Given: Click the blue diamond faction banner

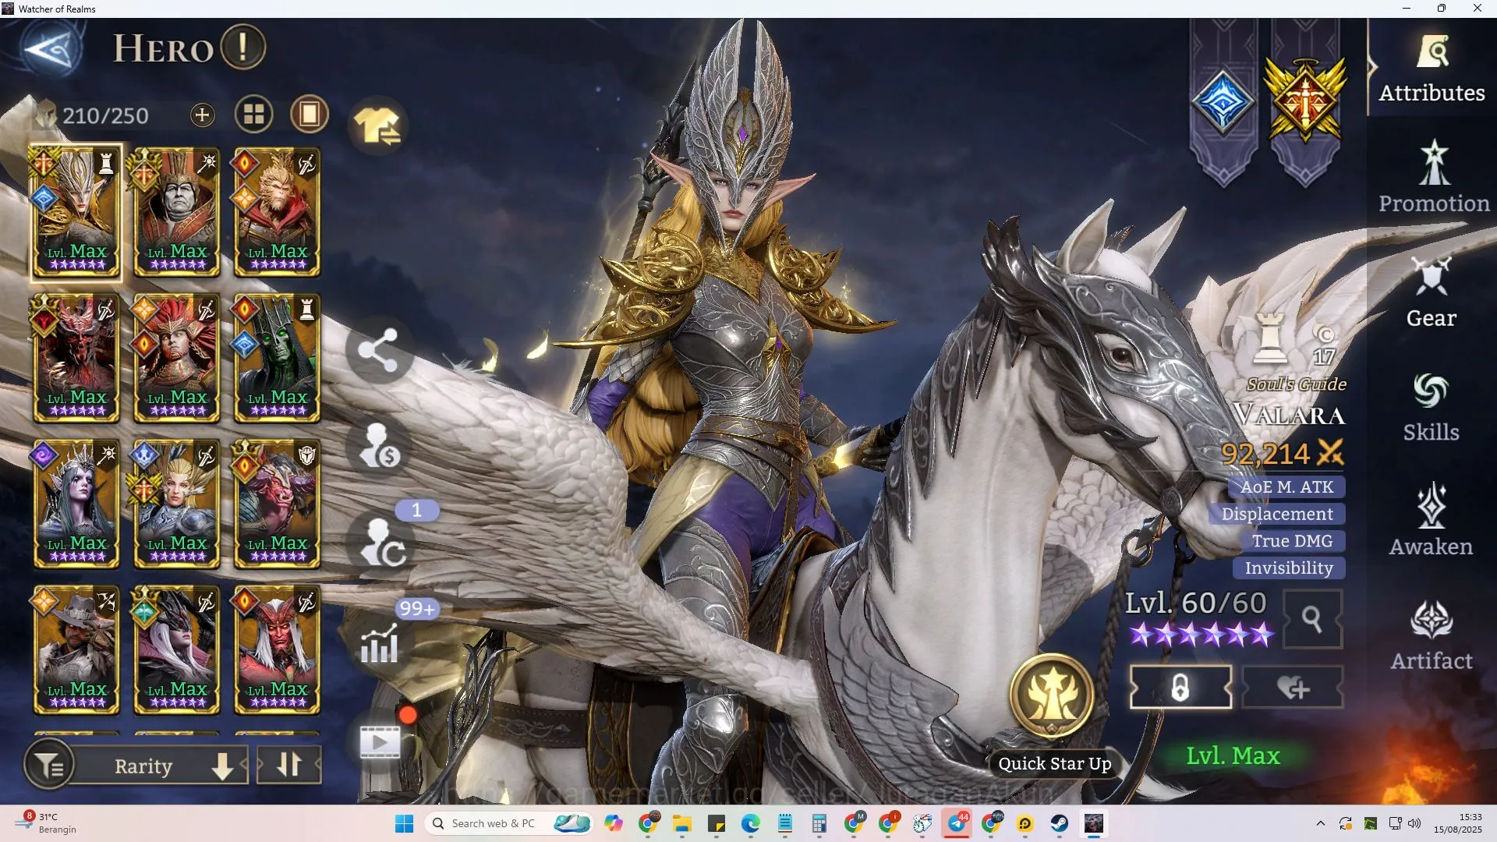Looking at the screenshot, I should [x=1223, y=103].
